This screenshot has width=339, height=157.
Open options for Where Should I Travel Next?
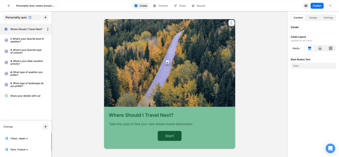(x=48, y=29)
